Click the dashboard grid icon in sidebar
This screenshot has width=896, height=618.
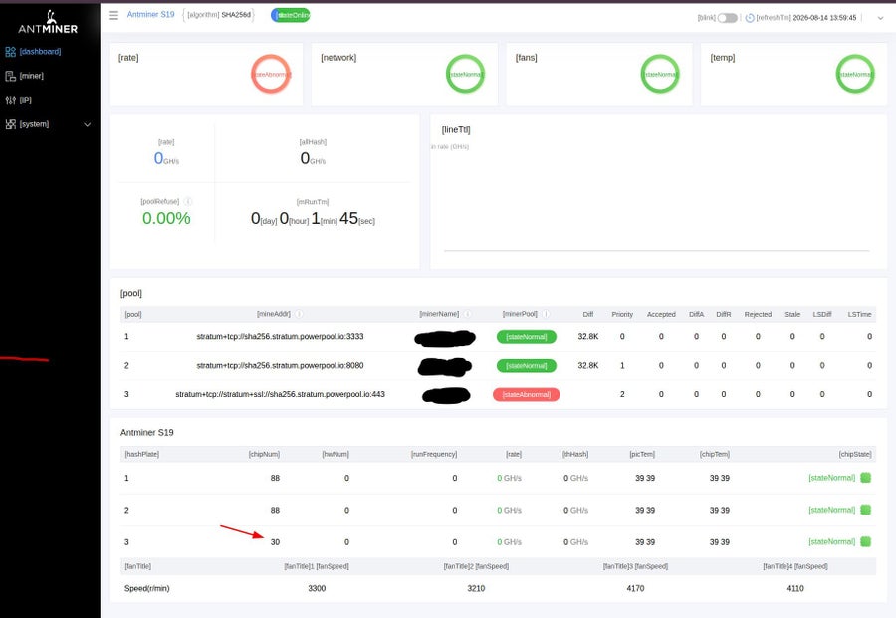[x=10, y=52]
